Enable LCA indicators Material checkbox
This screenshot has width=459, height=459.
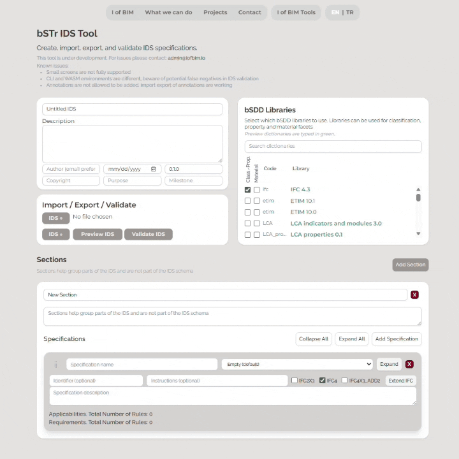[x=257, y=223]
